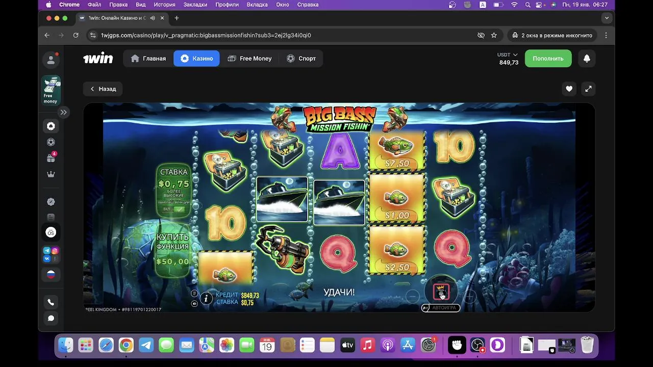Show more social links via dots
This screenshot has width=653, height=367.
point(55,258)
